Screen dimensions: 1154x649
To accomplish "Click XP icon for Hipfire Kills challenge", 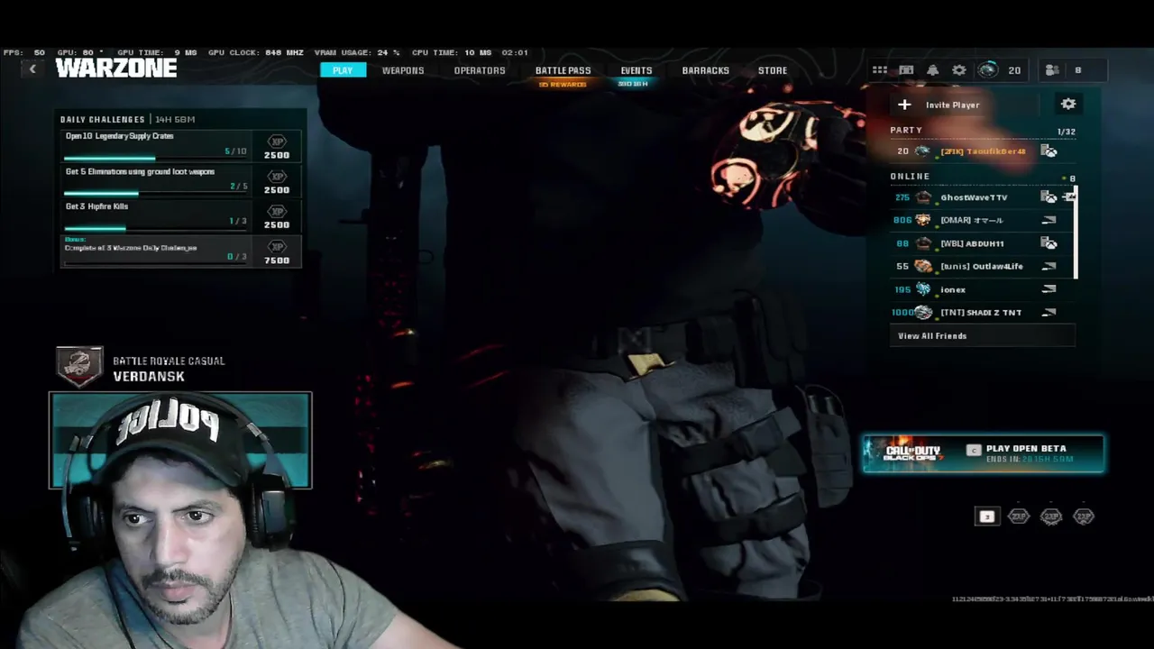I will (277, 212).
